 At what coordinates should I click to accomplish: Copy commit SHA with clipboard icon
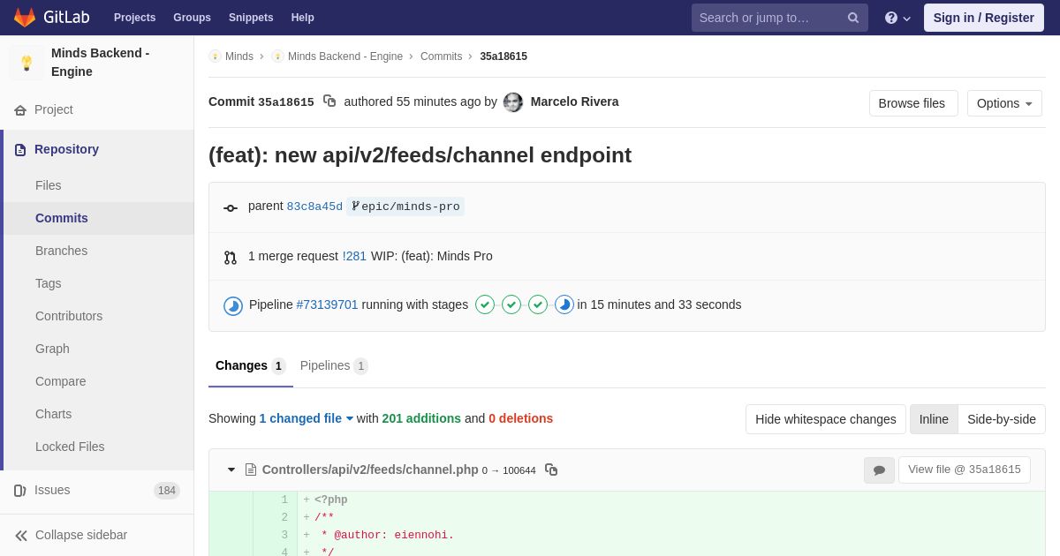pos(329,101)
